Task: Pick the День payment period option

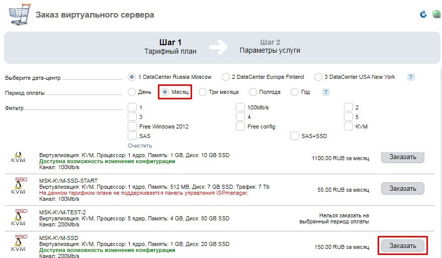Action: coord(132,92)
